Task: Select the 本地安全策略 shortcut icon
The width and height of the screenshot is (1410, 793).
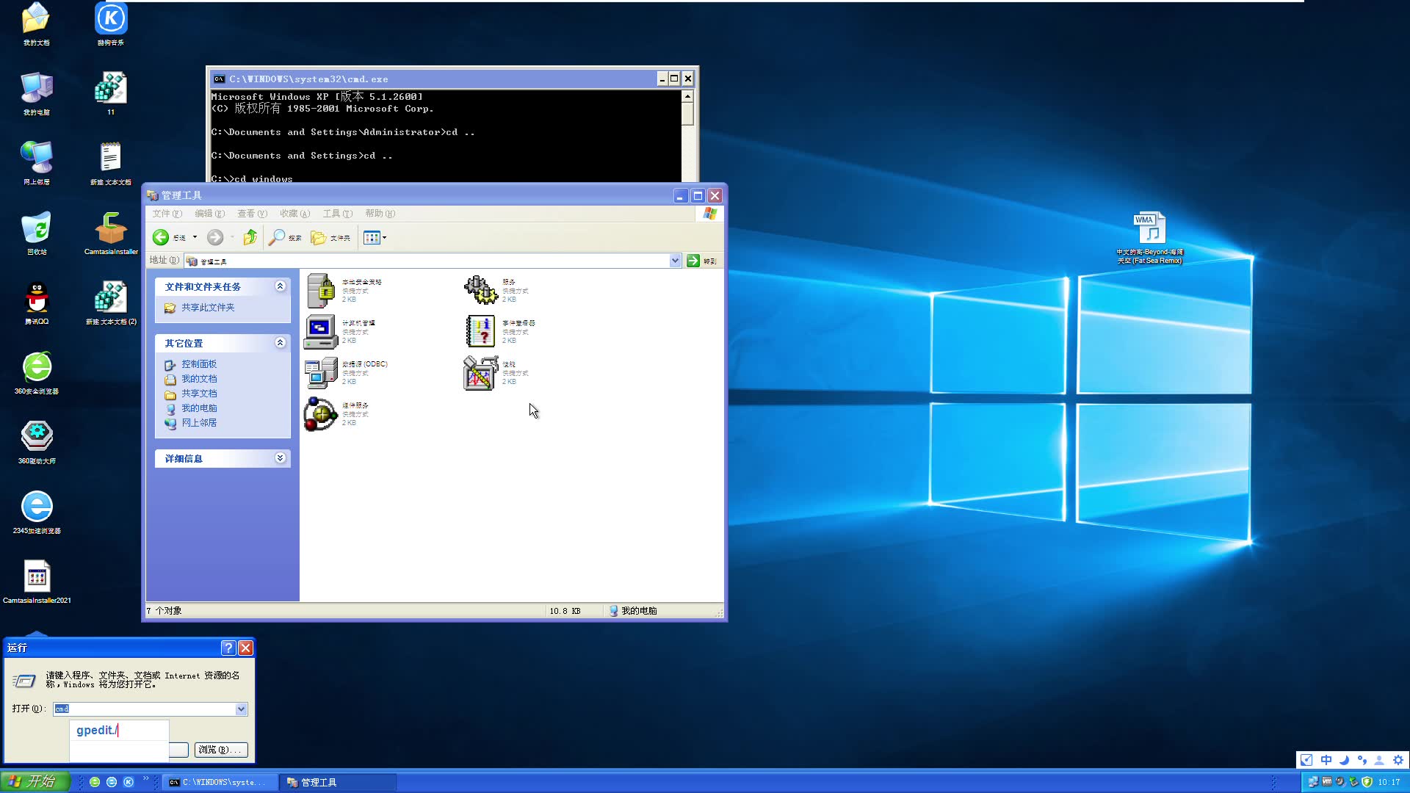Action: [x=321, y=290]
